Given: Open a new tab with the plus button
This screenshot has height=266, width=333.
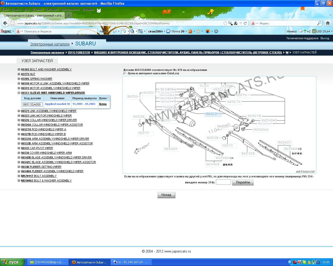Looking at the screenshot, I should (68, 15).
